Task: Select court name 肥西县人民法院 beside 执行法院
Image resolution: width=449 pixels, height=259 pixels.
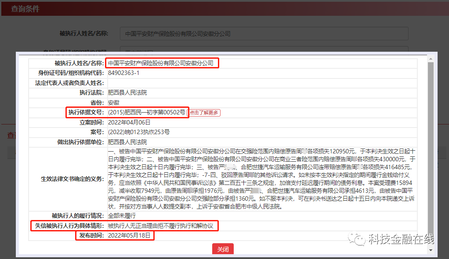Action: [127, 92]
